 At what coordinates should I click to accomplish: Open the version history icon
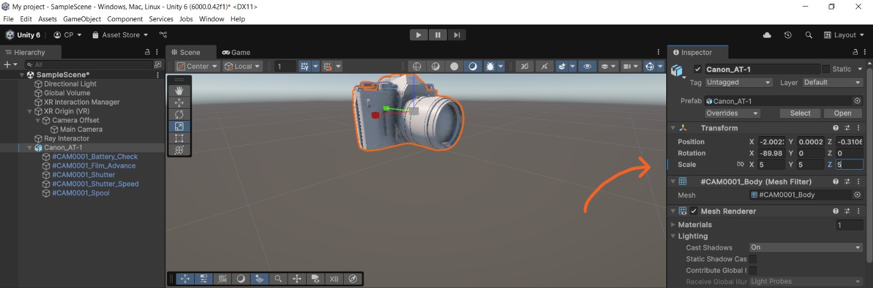(788, 35)
